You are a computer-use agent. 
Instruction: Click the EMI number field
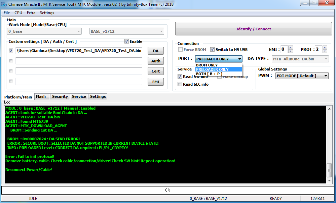pyautogui.click(x=285, y=50)
